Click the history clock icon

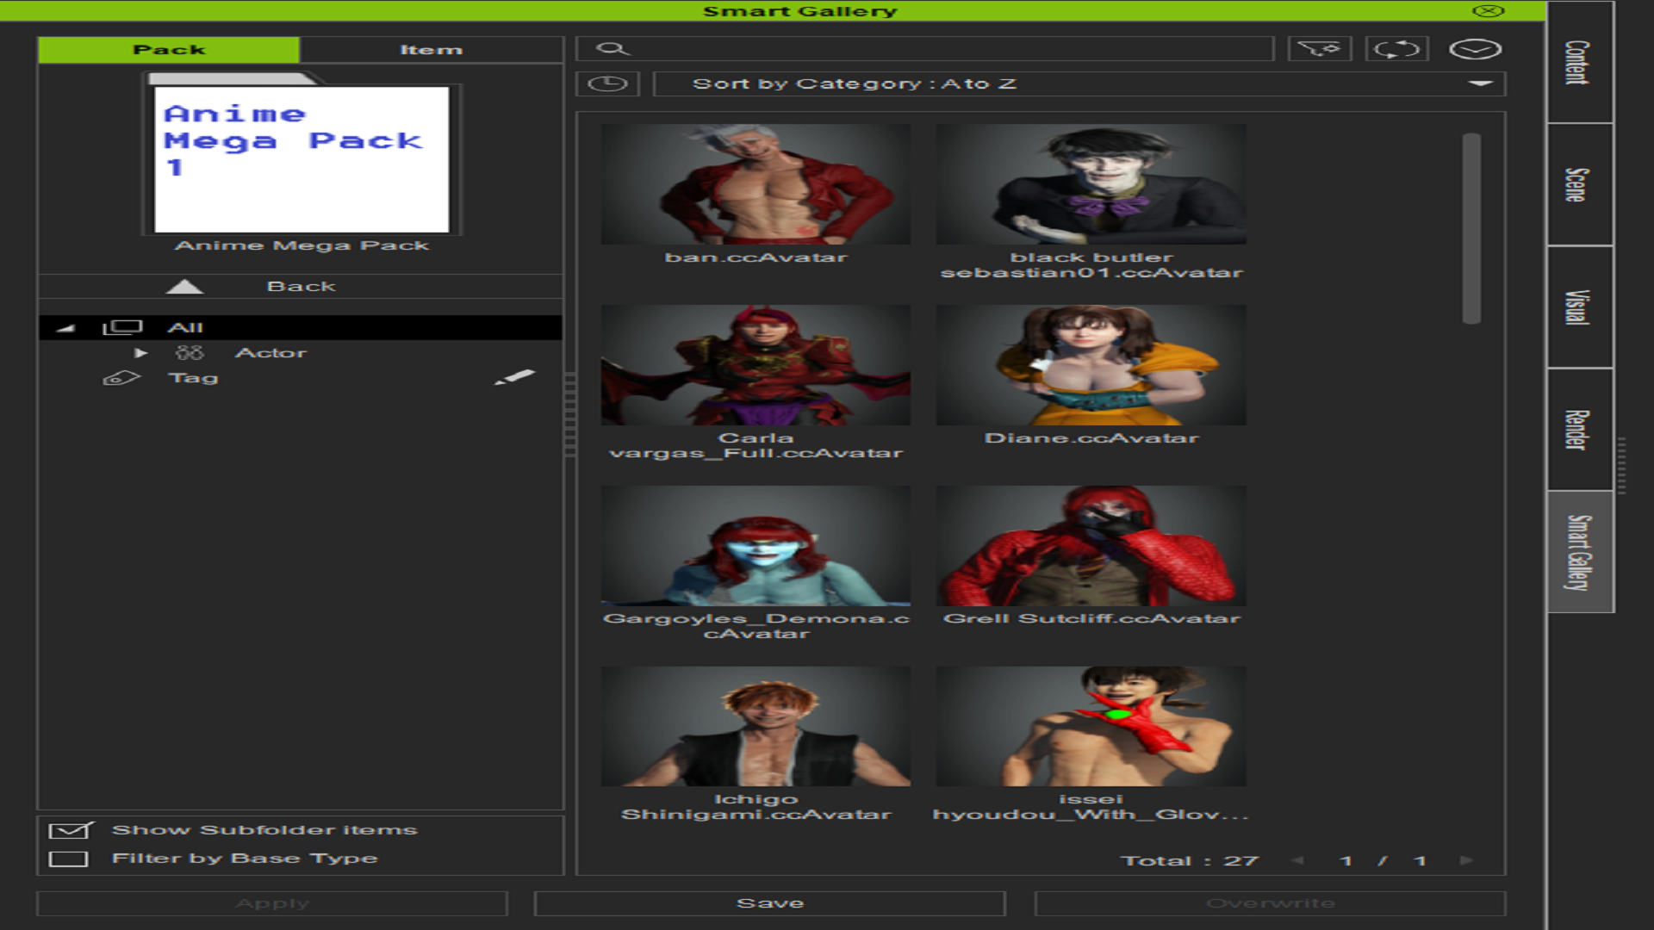pos(607,84)
